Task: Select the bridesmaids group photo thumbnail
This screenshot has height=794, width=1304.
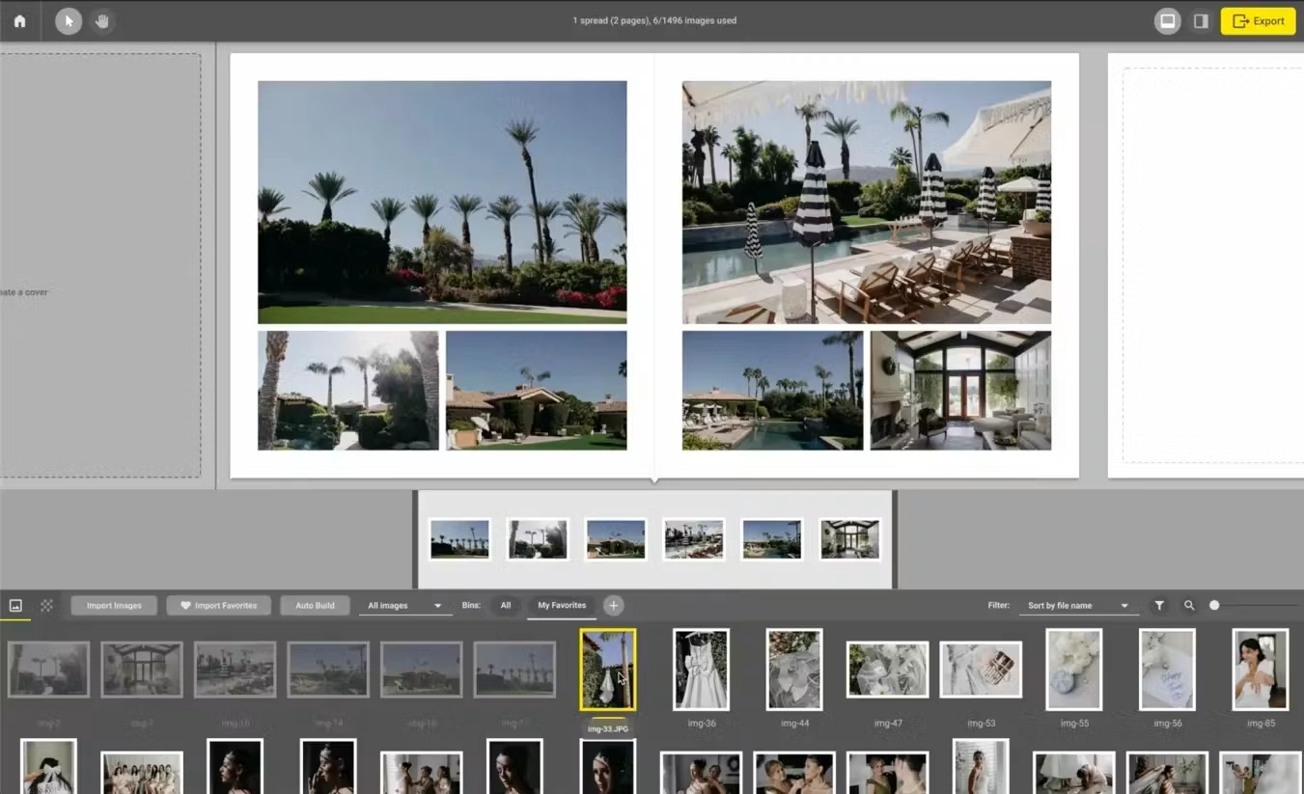Action: coord(142,773)
